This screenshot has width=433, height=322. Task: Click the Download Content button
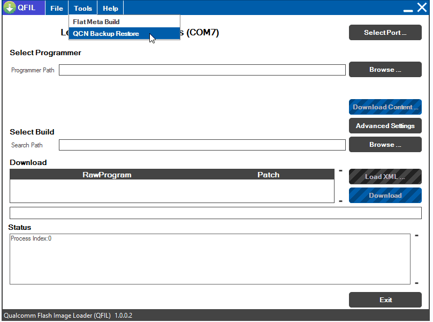tap(385, 107)
